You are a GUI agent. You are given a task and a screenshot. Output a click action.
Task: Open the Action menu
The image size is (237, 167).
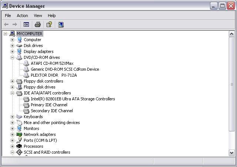pyautogui.click(x=22, y=16)
